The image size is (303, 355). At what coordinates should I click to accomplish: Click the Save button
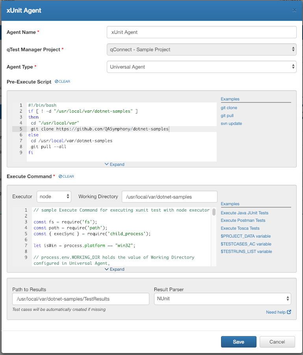coord(238,342)
